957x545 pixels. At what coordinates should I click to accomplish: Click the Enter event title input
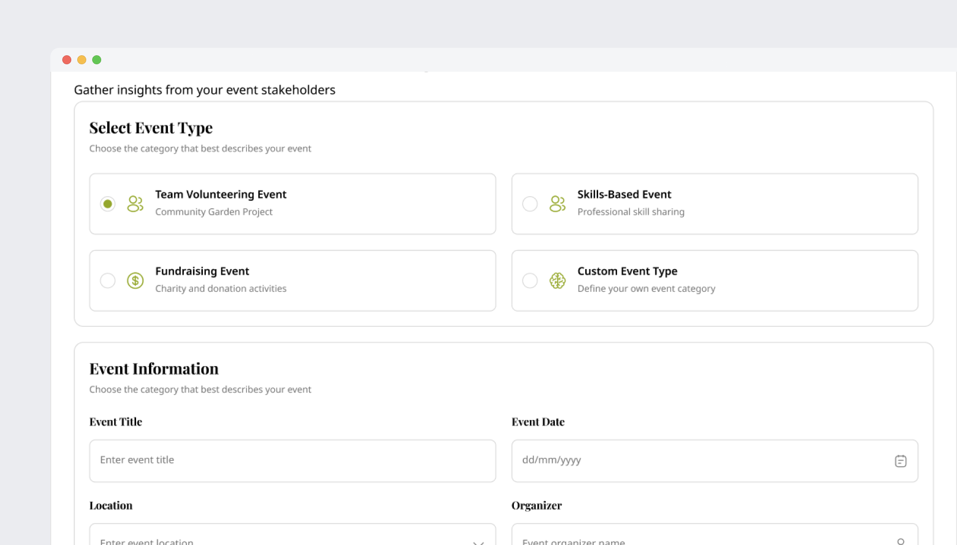point(292,460)
